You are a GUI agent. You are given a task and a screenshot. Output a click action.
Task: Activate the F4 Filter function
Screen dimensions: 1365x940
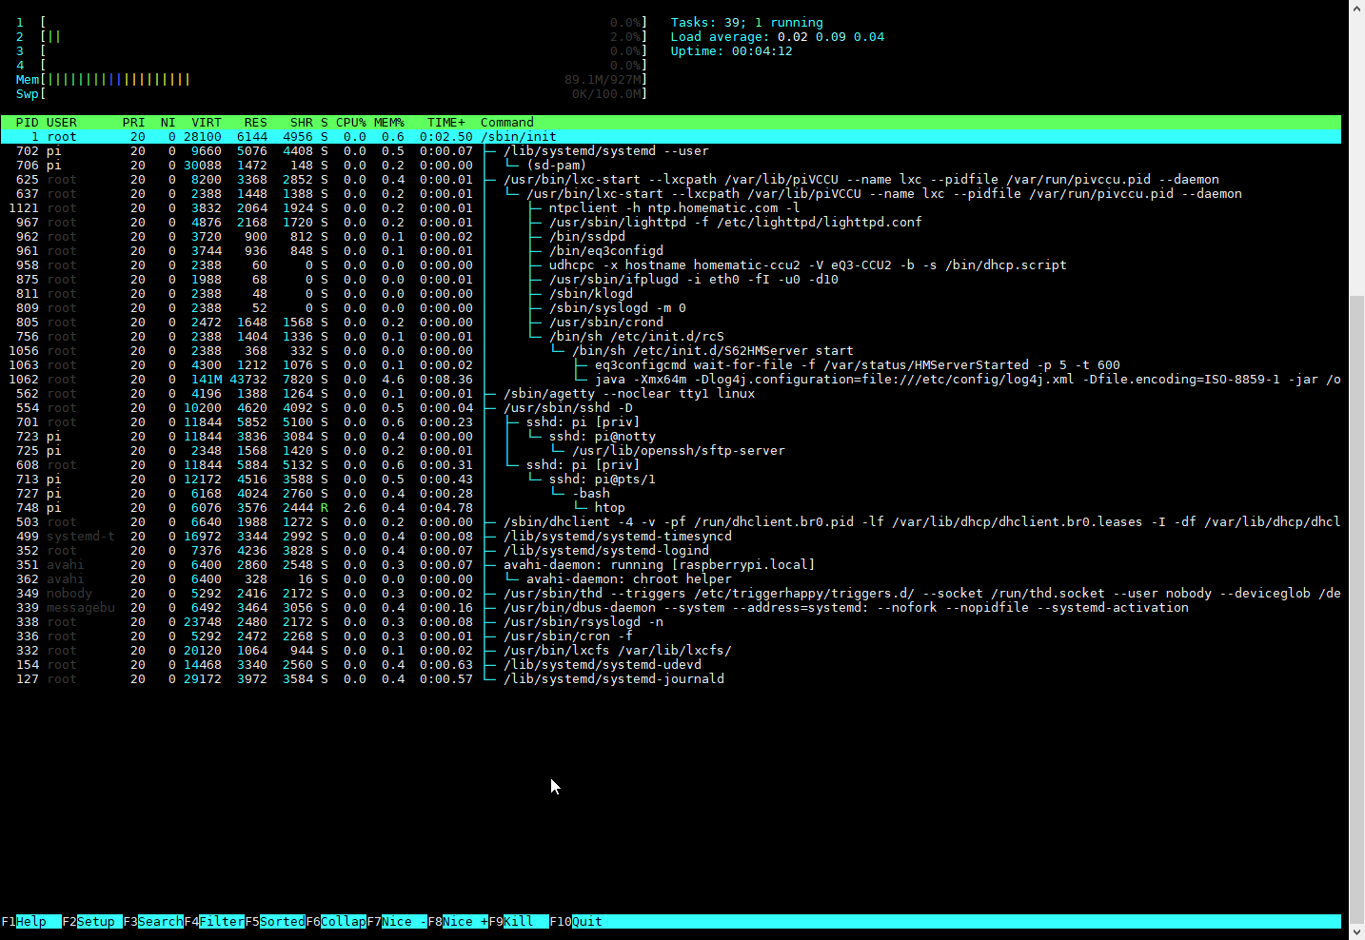pos(214,921)
